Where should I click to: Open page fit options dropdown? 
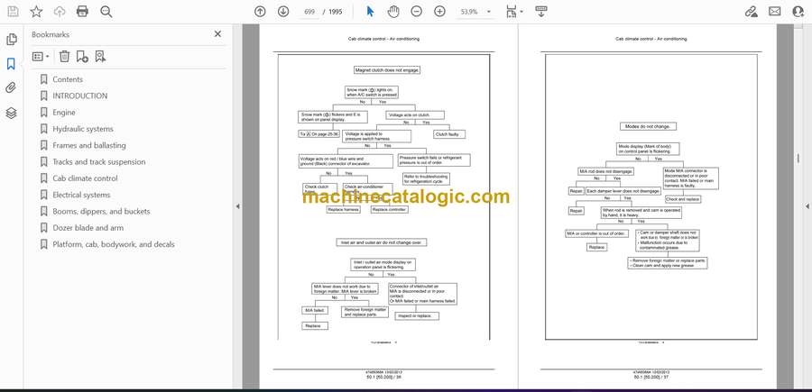coord(514,12)
